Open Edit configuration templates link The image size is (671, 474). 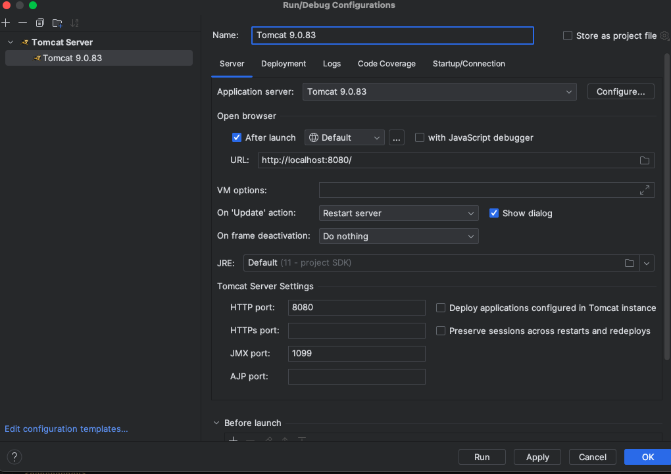pyautogui.click(x=66, y=429)
